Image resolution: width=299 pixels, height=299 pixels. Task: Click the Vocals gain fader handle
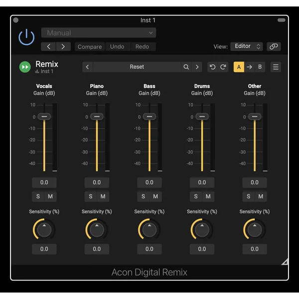pos(44,117)
